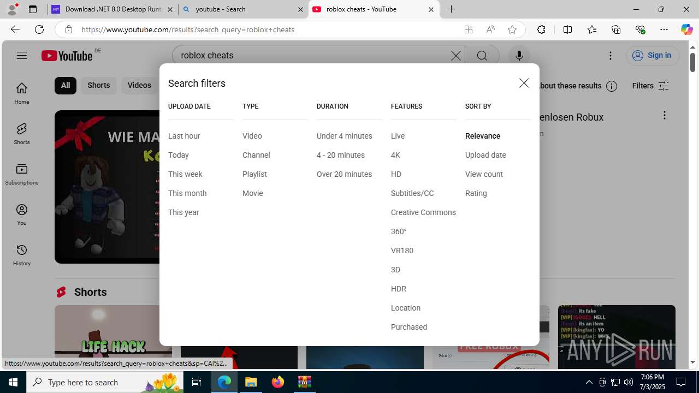
Task: Enable the Subtitles/CC filter
Action: pos(412,193)
